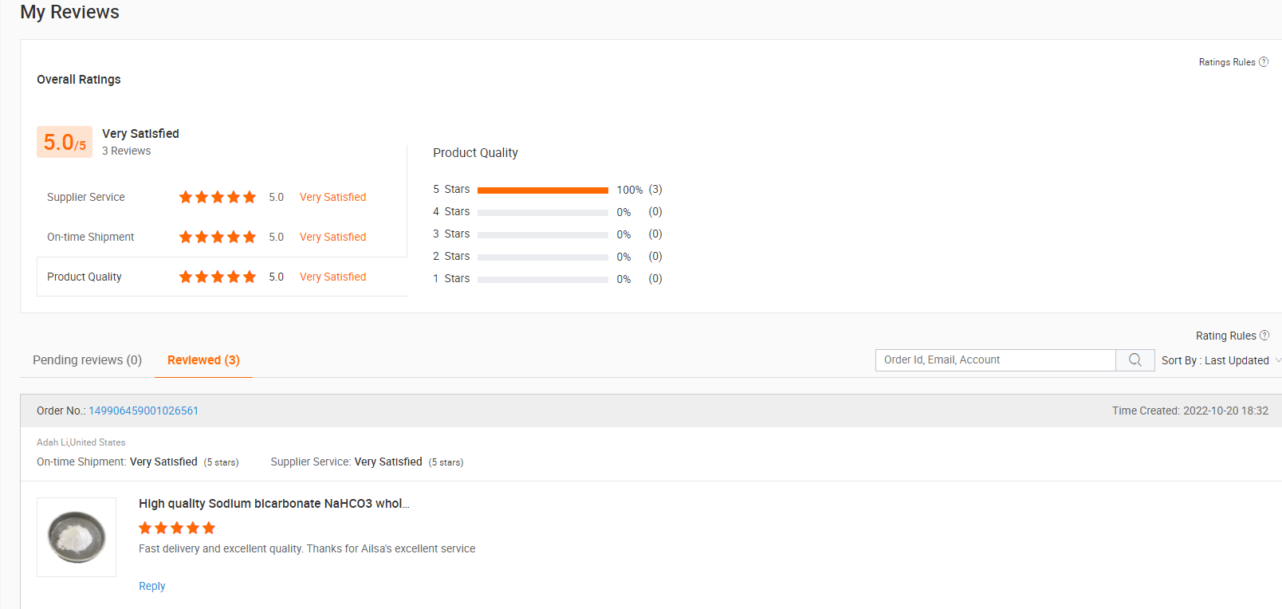Click the 5 Stars progress bar
Image resolution: width=1282 pixels, height=609 pixels.
tap(542, 190)
